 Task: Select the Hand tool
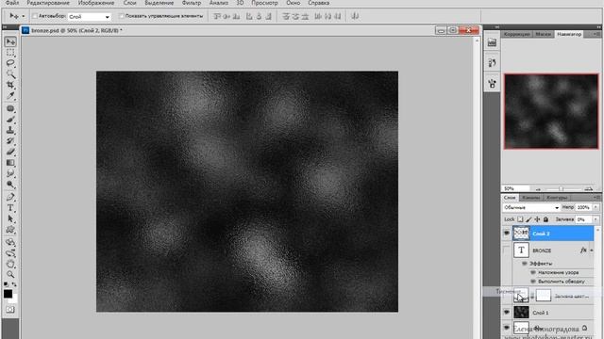[10, 264]
